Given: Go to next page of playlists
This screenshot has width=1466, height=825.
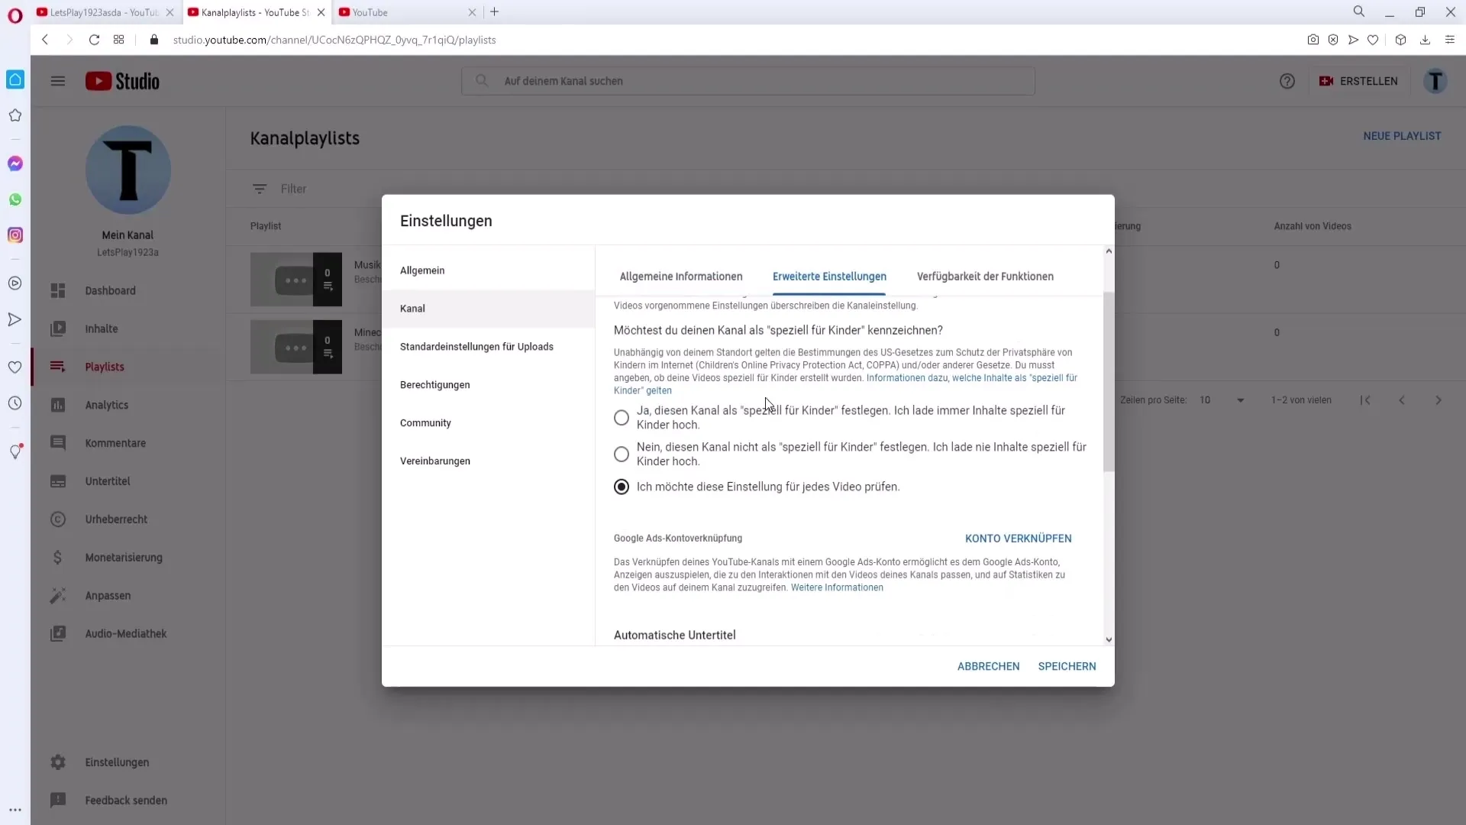Looking at the screenshot, I should click(x=1439, y=400).
